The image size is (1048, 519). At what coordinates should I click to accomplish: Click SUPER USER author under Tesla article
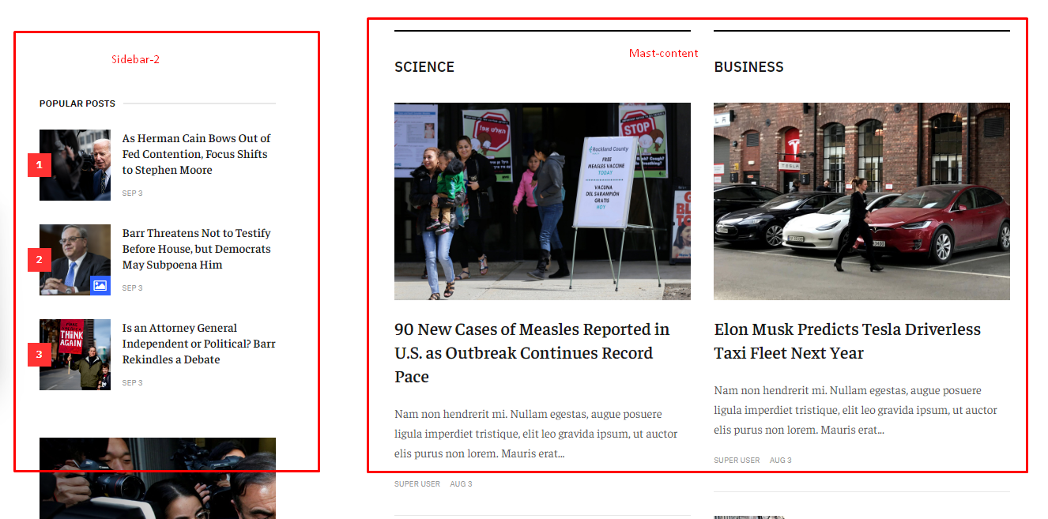(737, 461)
